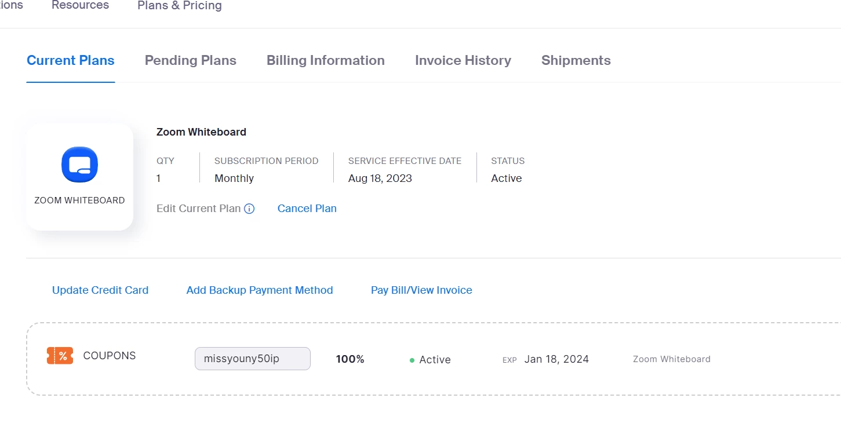The image size is (841, 427).
Task: Click the QTY value 1
Action: point(158,178)
